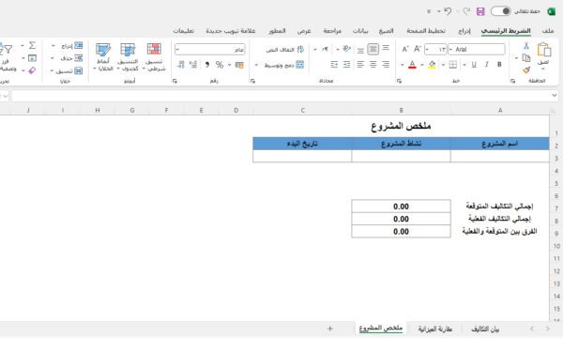Switch to sheet بيان التكاليف
The height and width of the screenshot is (338, 563).
click(485, 329)
